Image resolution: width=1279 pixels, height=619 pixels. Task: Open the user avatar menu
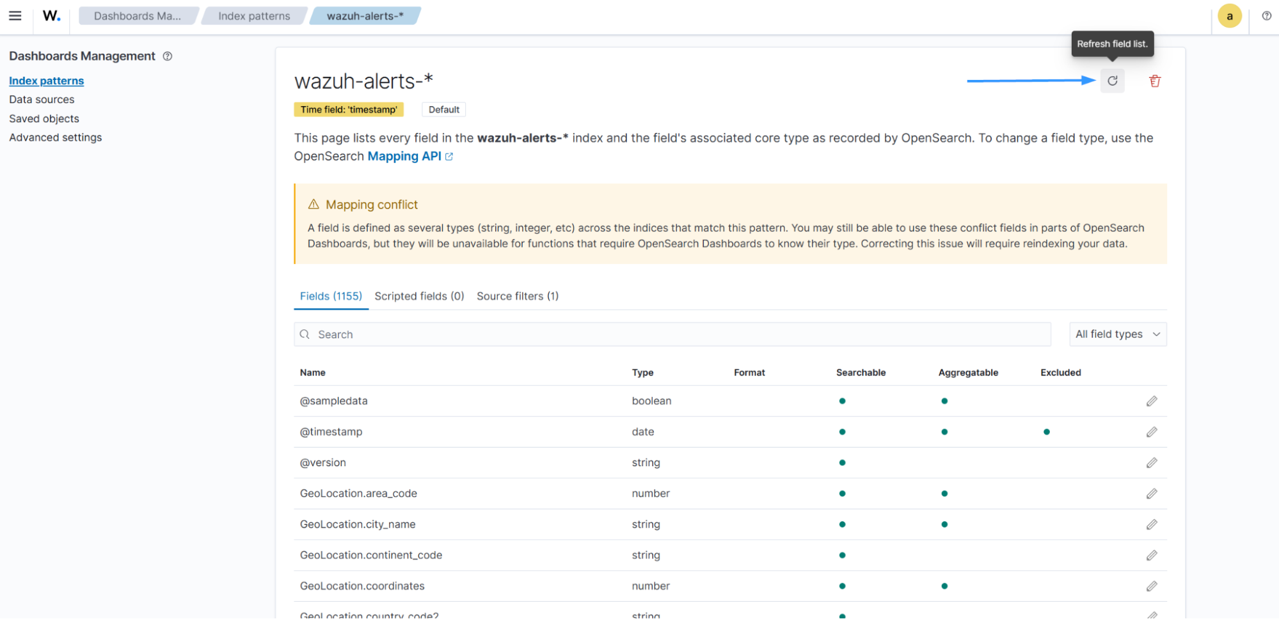pos(1229,16)
